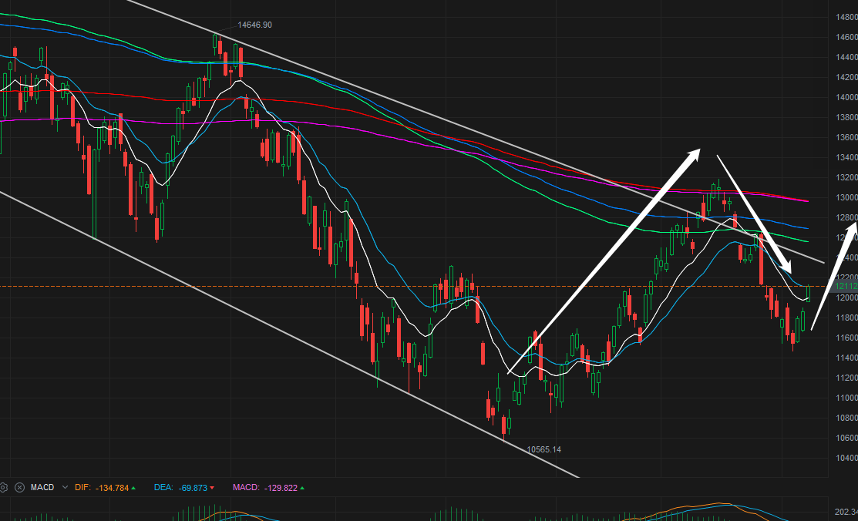
Task: Click the green up triangle beside DIF
Action: [133, 488]
